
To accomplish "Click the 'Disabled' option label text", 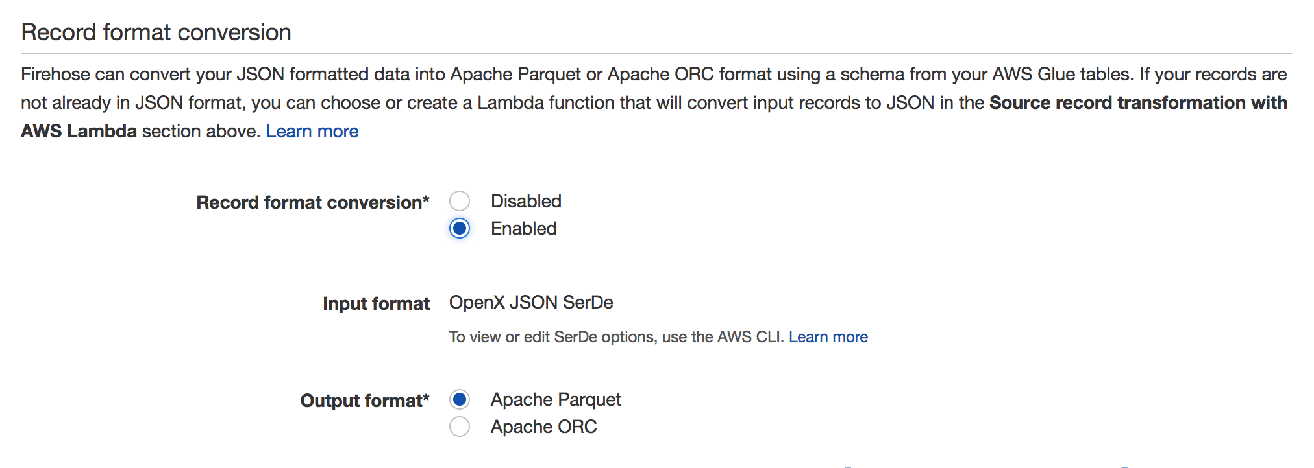I will 526,201.
